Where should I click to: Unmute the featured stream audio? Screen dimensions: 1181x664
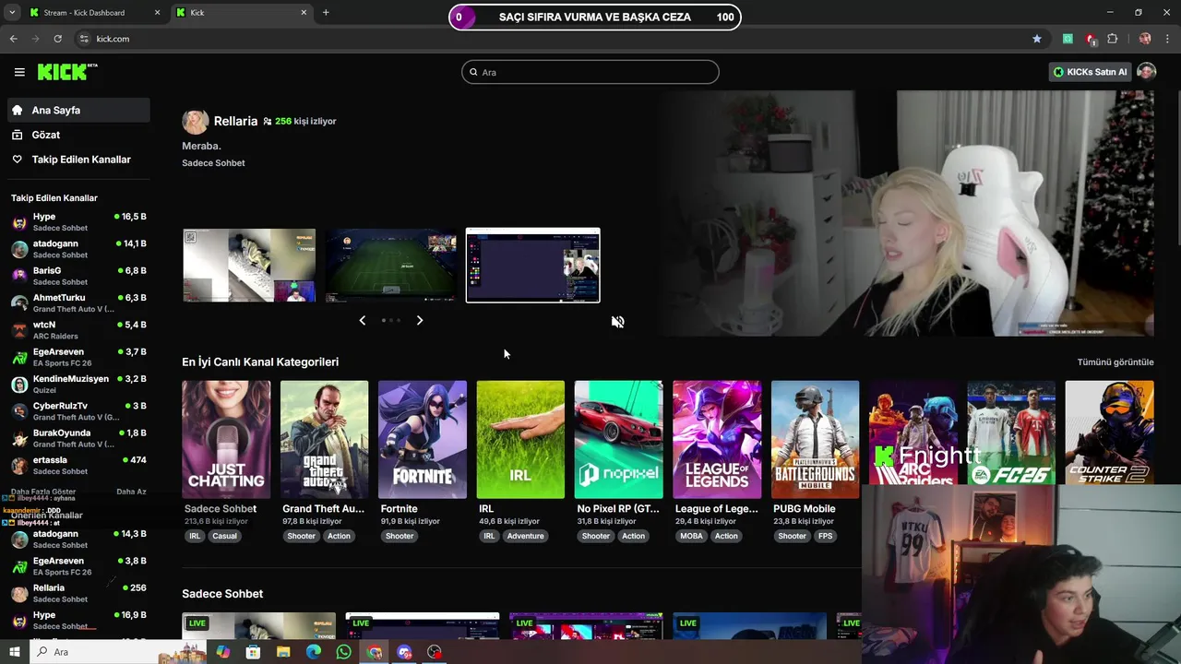click(617, 322)
